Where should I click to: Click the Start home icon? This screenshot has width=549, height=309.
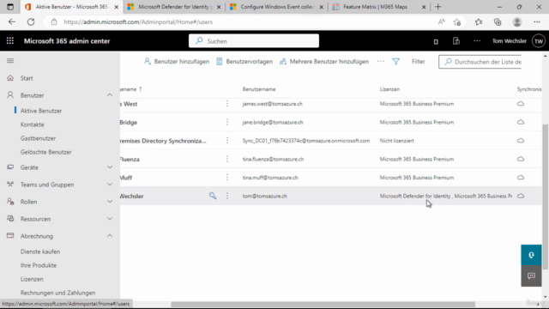(x=10, y=78)
